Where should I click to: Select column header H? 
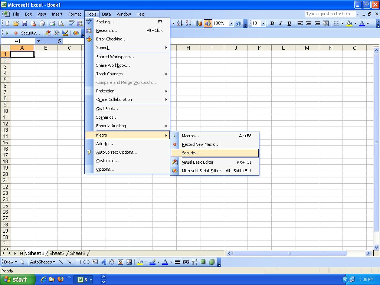(188, 48)
